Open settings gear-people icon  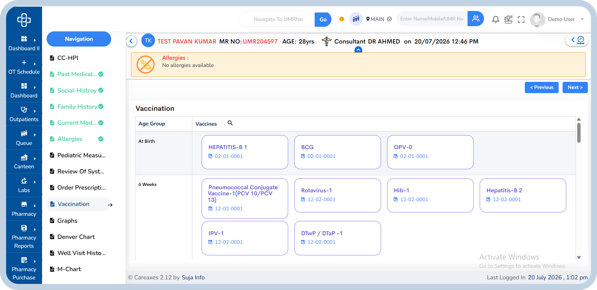coord(508,19)
